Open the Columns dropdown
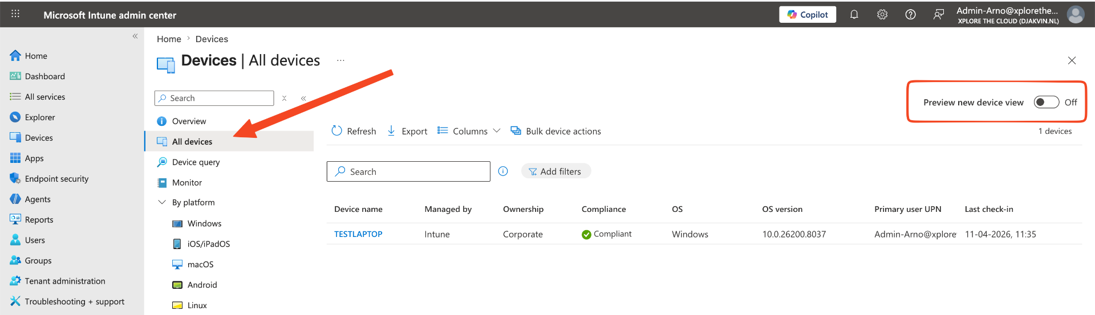Viewport: 1095px width, 315px height. point(469,131)
